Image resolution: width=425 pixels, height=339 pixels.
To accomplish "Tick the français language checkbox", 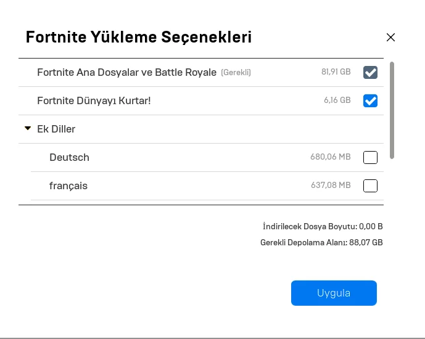I will (x=370, y=186).
